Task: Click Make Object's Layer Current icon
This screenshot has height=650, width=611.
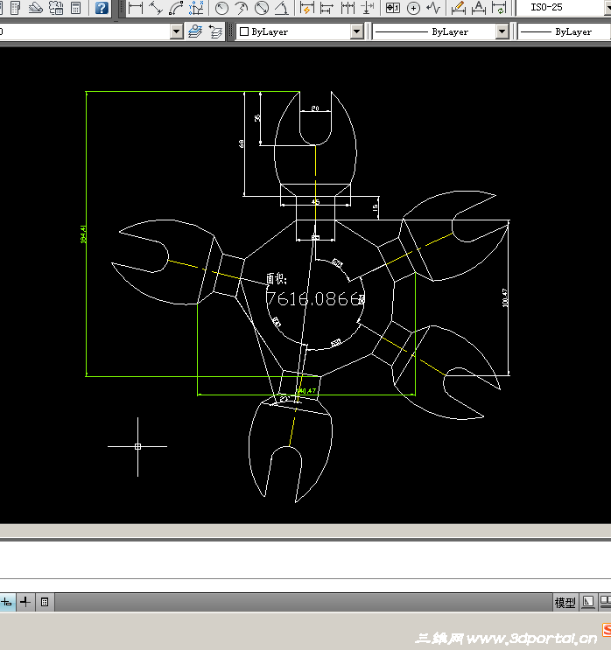Action: pyautogui.click(x=195, y=31)
